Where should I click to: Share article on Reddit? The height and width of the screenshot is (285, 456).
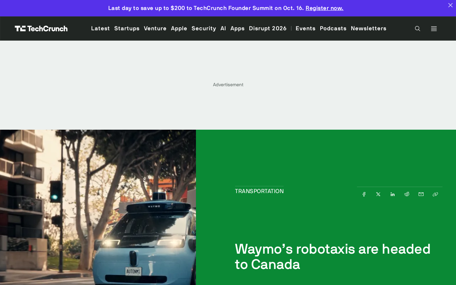[x=407, y=194]
